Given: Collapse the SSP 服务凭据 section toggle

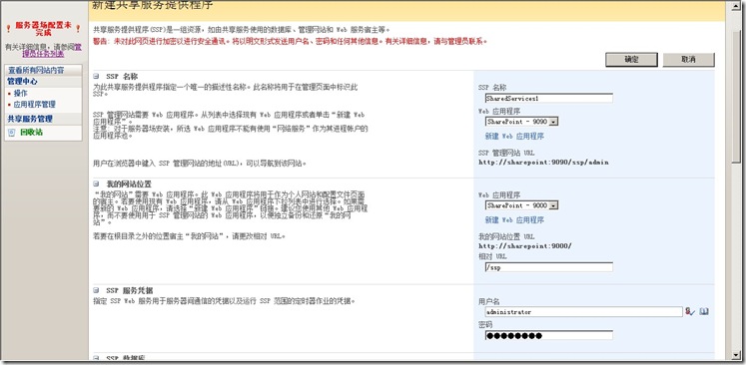Looking at the screenshot, I should click(x=96, y=290).
